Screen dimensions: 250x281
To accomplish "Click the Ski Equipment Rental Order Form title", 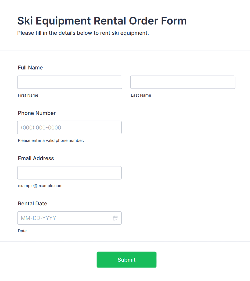I will coord(102,21).
